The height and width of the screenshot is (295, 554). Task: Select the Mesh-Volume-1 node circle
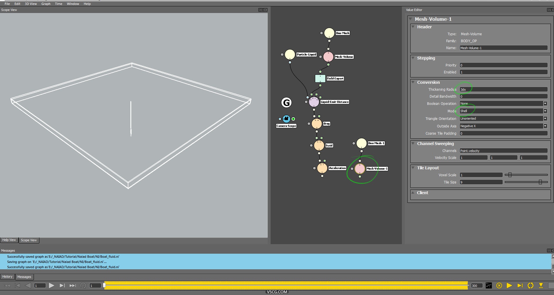360,168
